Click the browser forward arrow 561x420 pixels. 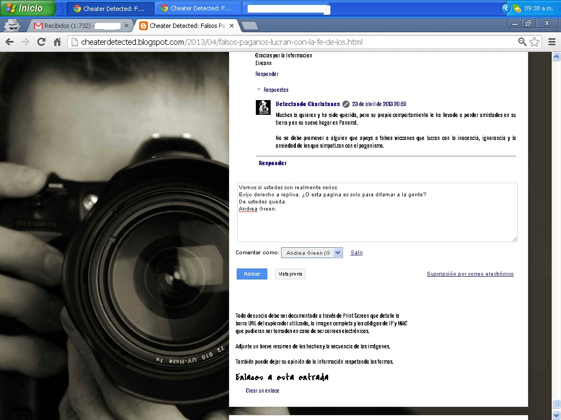pyautogui.click(x=25, y=42)
